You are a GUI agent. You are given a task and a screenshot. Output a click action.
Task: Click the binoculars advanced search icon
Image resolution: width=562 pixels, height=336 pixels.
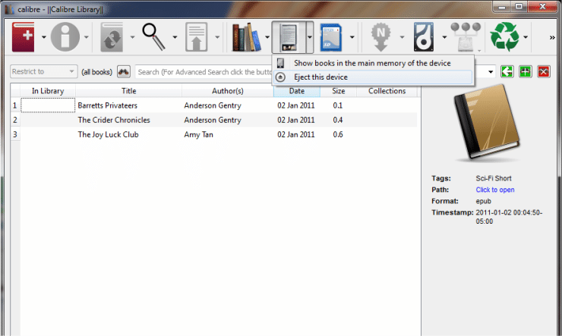click(124, 72)
